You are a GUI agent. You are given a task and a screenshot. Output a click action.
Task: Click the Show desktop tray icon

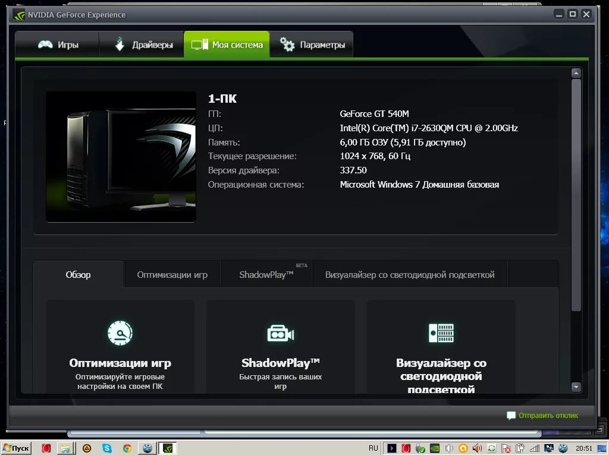603,449
